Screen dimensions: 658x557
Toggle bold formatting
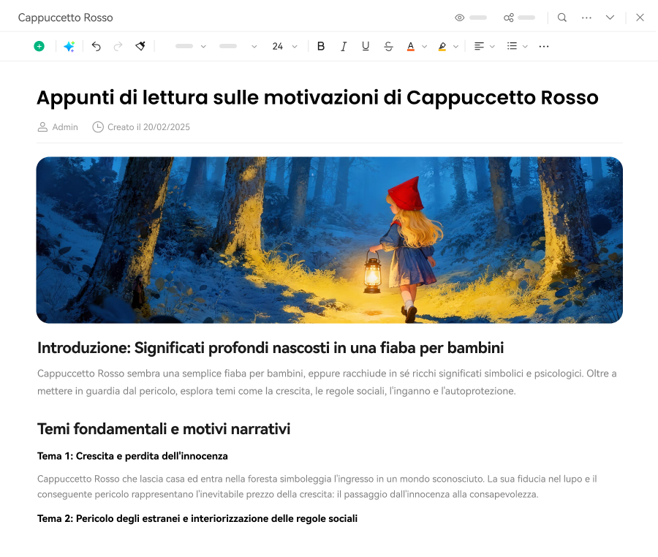coord(321,45)
